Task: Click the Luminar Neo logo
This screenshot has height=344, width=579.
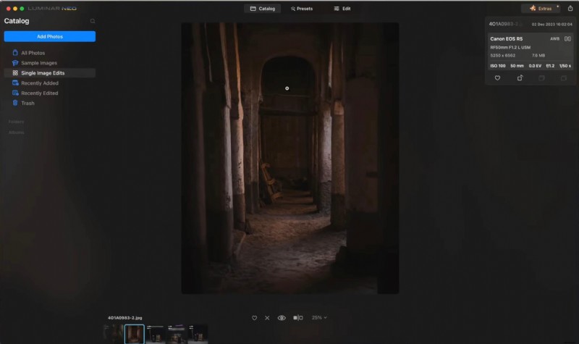Action: pos(52,8)
